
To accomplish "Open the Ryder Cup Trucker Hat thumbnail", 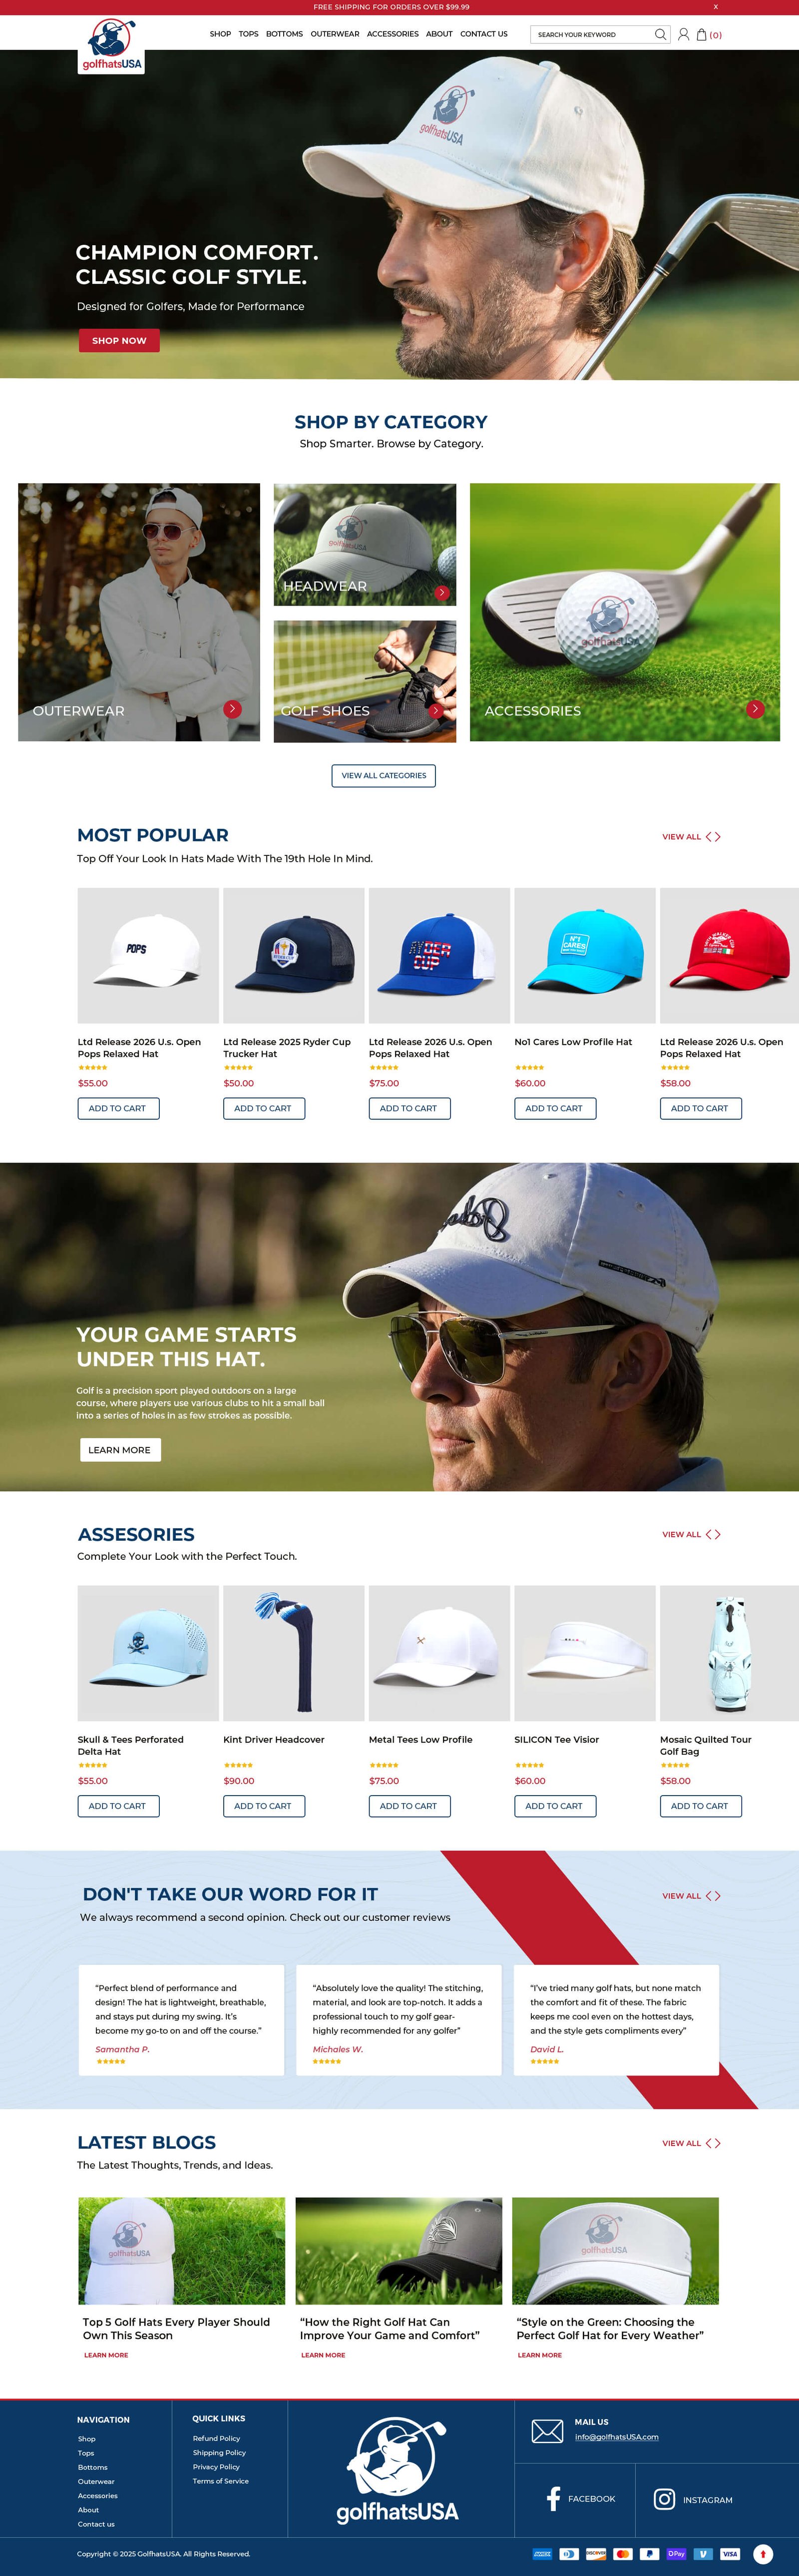I will coord(294,955).
